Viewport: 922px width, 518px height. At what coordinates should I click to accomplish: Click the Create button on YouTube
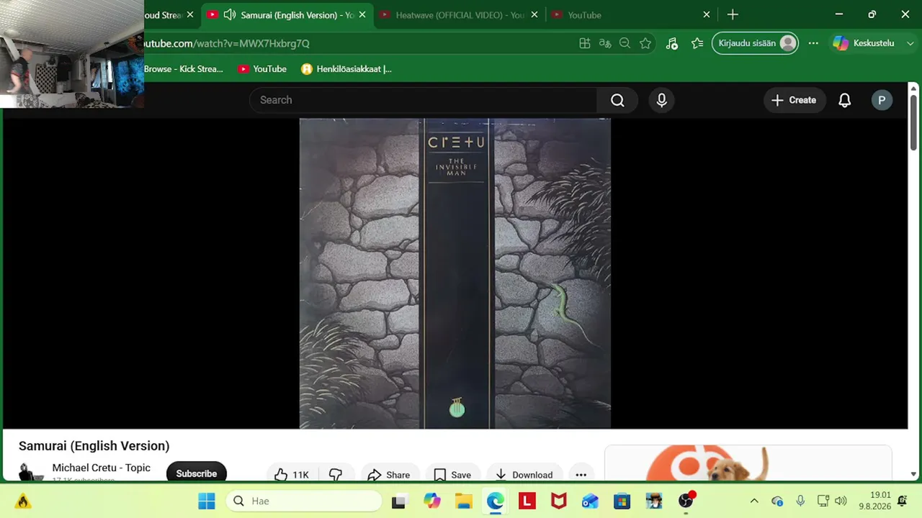pyautogui.click(x=794, y=100)
